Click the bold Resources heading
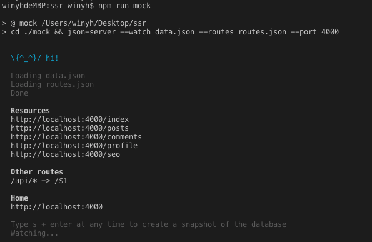372x242 pixels. click(x=30, y=111)
